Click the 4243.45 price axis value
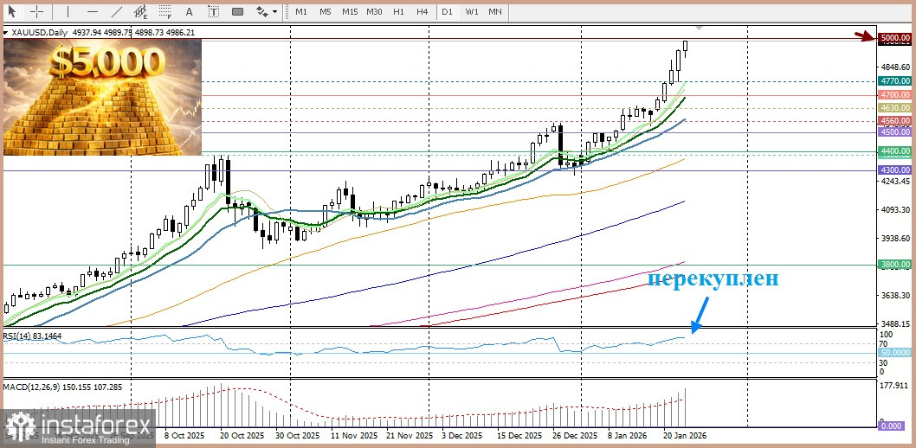This screenshot has width=916, height=448. (897, 182)
